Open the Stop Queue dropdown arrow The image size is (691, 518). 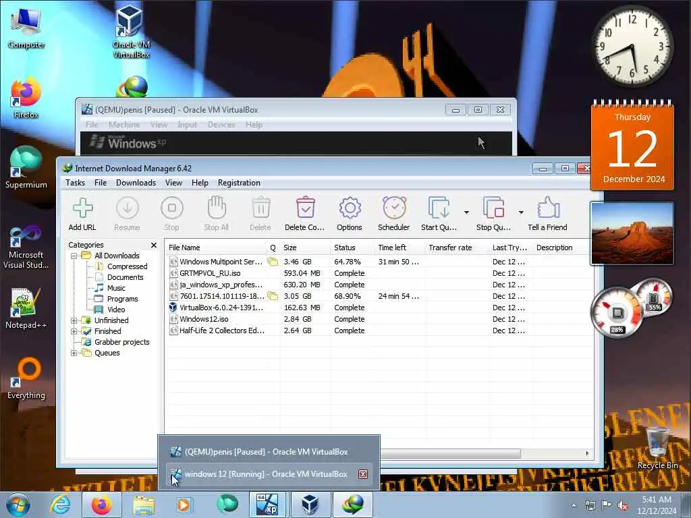[x=521, y=212]
